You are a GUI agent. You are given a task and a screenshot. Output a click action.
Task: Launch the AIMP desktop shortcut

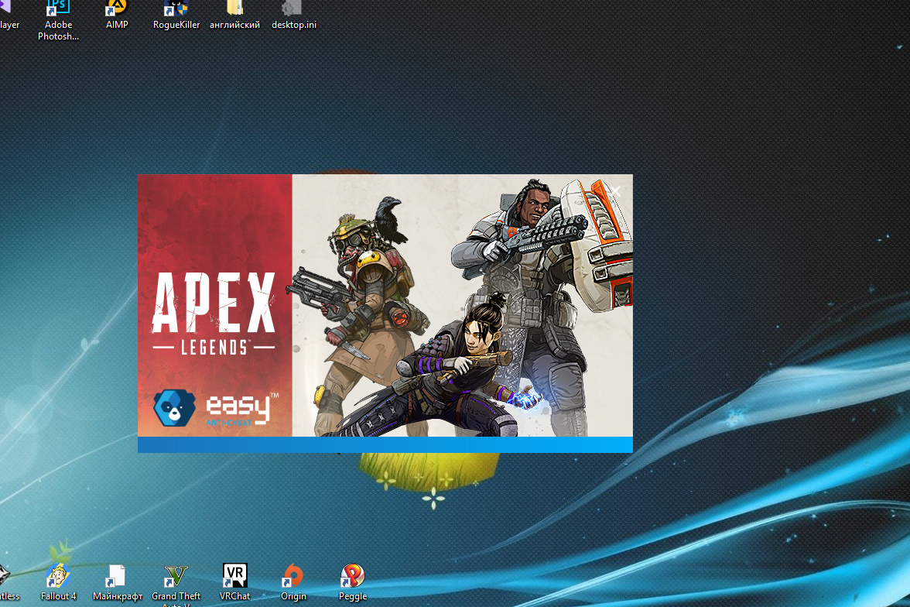coord(117,15)
